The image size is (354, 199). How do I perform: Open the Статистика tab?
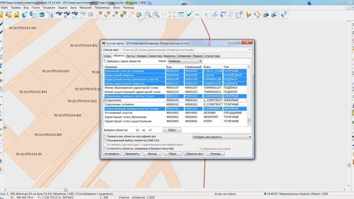click(x=212, y=56)
